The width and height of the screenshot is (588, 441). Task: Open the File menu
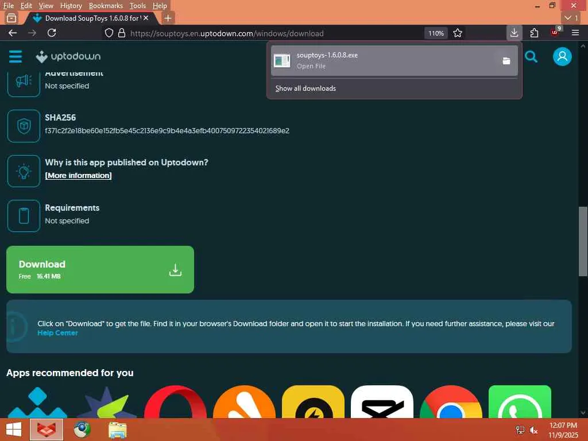click(8, 6)
